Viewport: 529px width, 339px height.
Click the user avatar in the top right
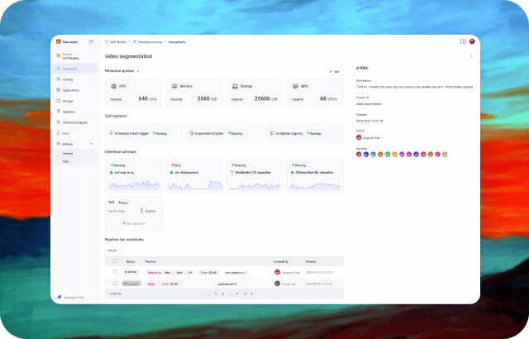point(472,41)
